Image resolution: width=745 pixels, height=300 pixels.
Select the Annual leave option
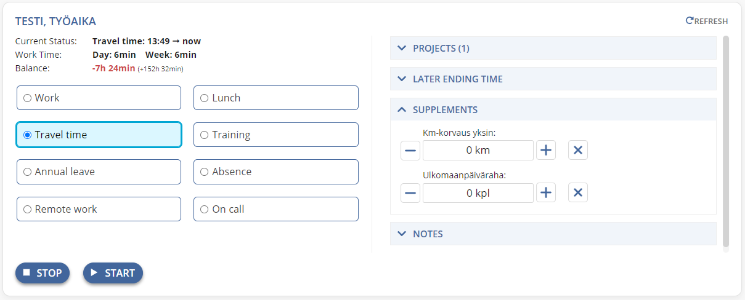click(x=99, y=172)
